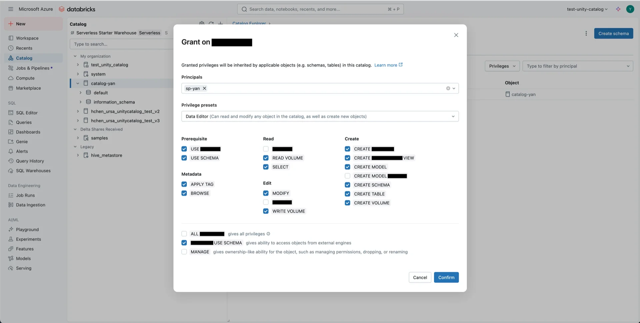
Task: Expand the default schema node
Action: (80, 93)
